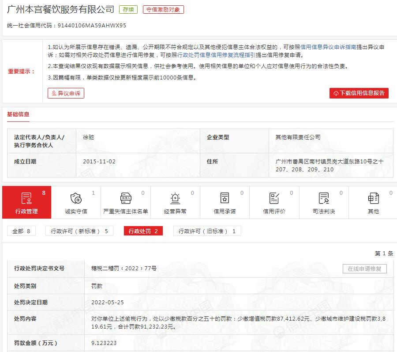Click the 存续 status tag
397x352 pixels.
[128, 10]
